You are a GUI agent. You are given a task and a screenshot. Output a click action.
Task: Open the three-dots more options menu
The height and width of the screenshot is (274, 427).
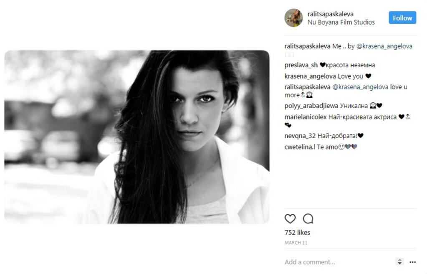(x=412, y=262)
